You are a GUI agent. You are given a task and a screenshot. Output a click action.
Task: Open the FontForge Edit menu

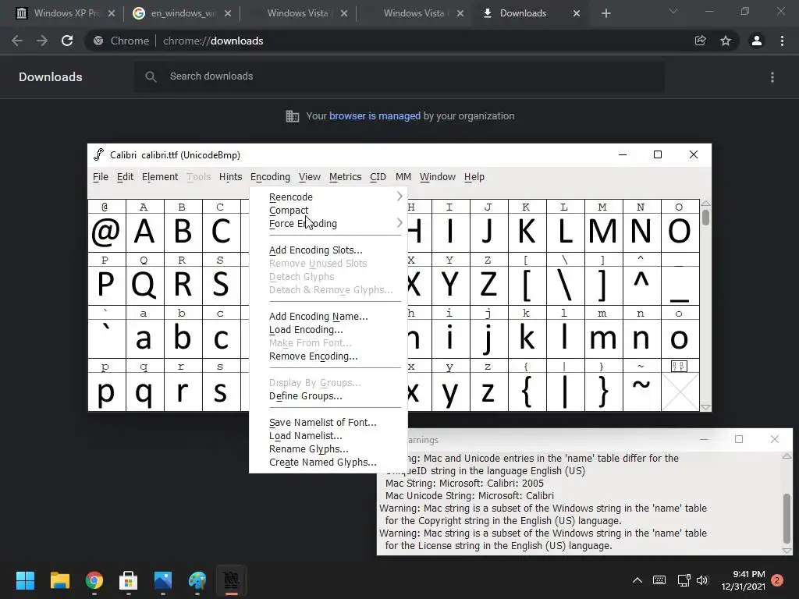coord(125,177)
